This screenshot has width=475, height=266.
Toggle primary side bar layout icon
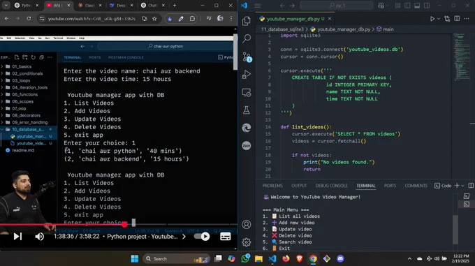407,6
